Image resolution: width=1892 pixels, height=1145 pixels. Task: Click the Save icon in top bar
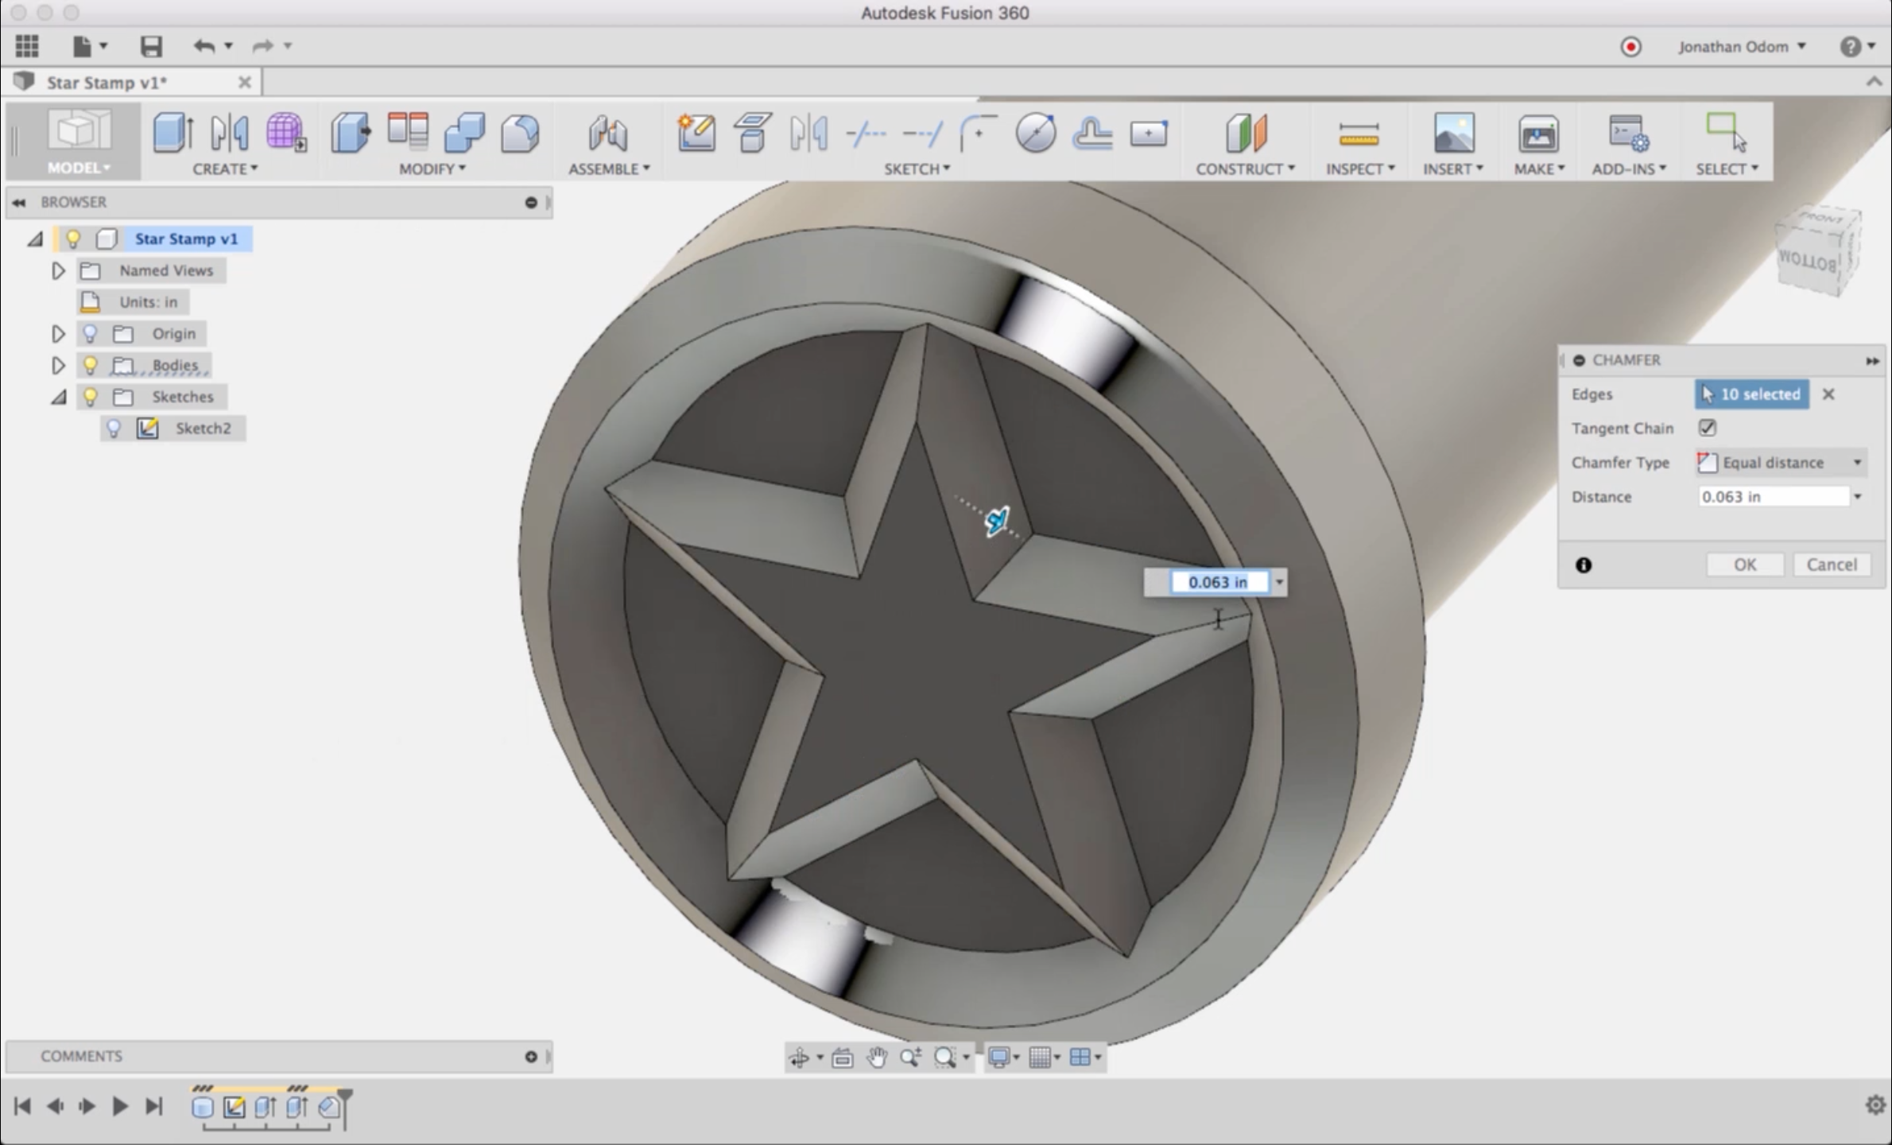(x=151, y=46)
